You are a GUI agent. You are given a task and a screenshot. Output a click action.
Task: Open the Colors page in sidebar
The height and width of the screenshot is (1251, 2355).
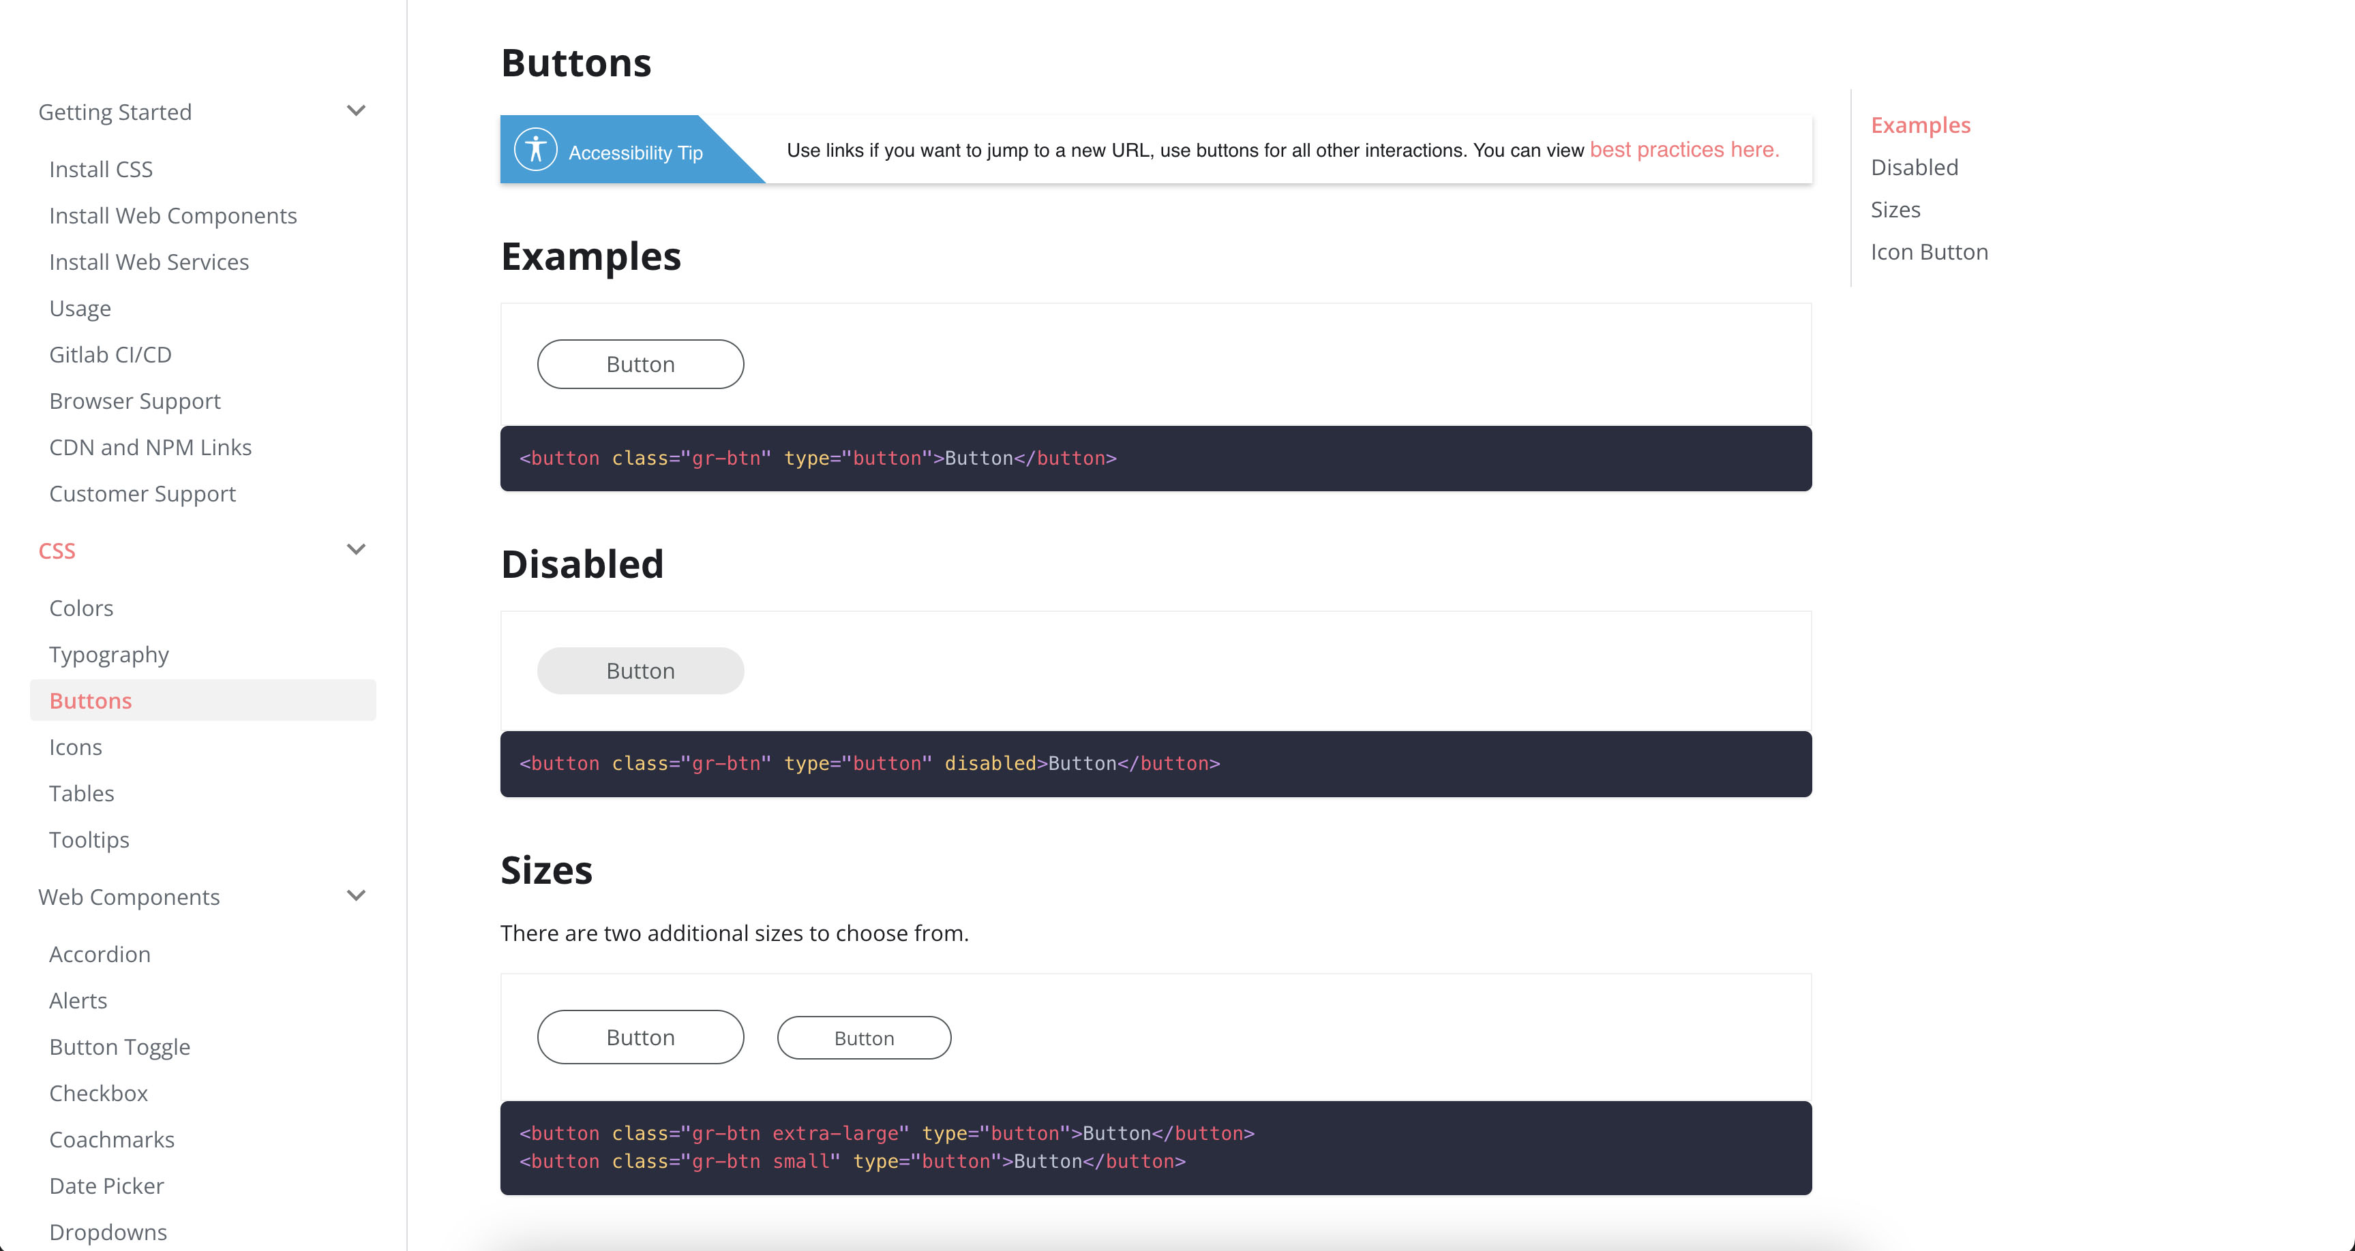81,608
